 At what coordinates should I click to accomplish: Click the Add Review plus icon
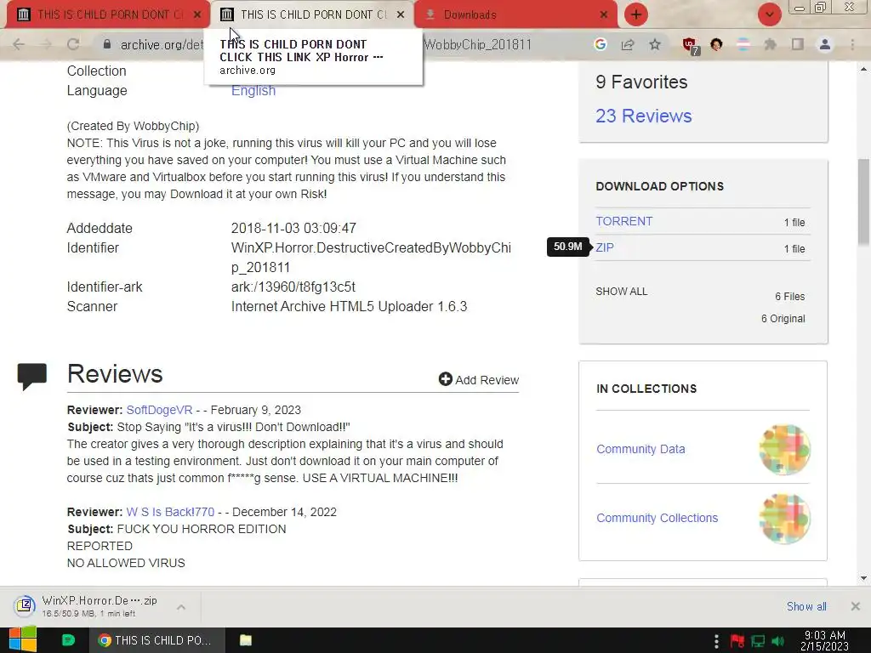tap(446, 379)
